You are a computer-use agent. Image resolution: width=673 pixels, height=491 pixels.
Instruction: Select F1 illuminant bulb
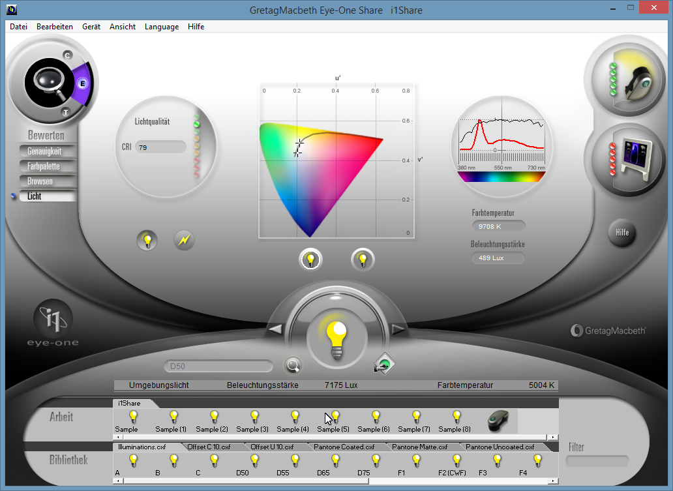(416, 460)
